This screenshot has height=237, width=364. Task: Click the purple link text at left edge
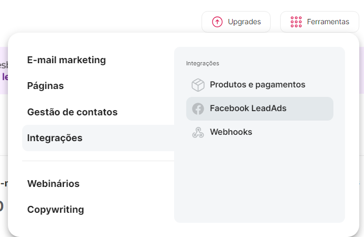(4, 77)
